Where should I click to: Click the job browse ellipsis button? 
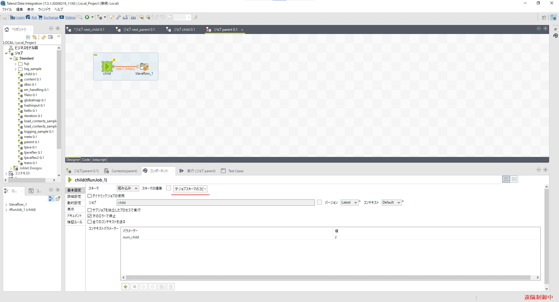tap(319, 202)
